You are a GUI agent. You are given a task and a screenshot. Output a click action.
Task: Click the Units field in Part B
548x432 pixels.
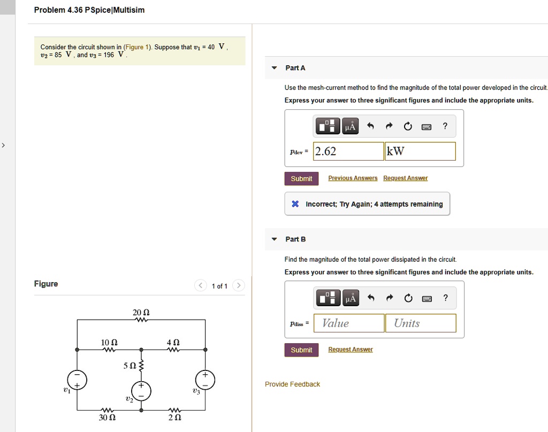click(x=420, y=323)
